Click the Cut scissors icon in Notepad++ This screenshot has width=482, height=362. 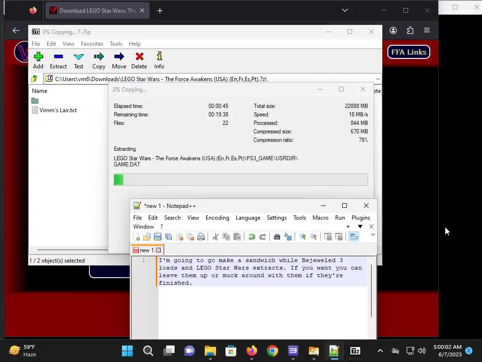click(216, 237)
